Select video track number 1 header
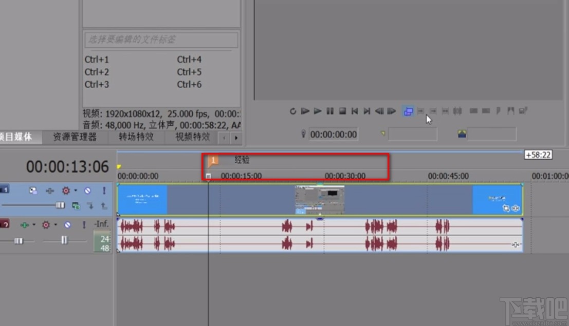This screenshot has height=326, width=569. (5, 189)
